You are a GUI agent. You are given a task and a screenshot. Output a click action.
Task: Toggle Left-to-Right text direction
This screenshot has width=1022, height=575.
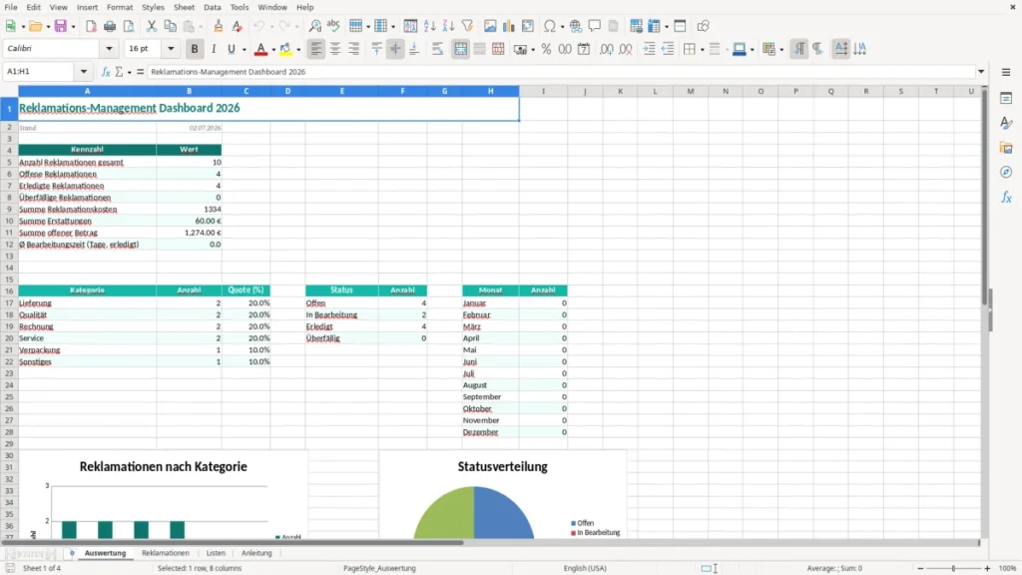(x=799, y=49)
